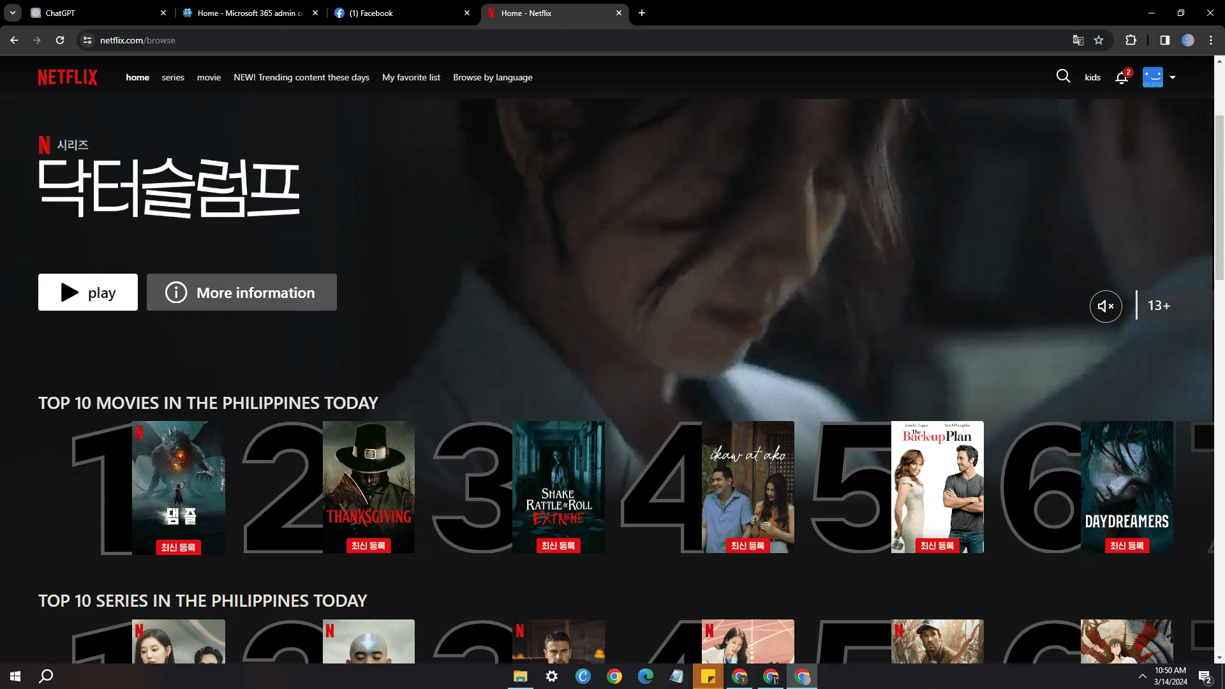
Task: Open the number 2 series thumbnail
Action: (x=369, y=641)
